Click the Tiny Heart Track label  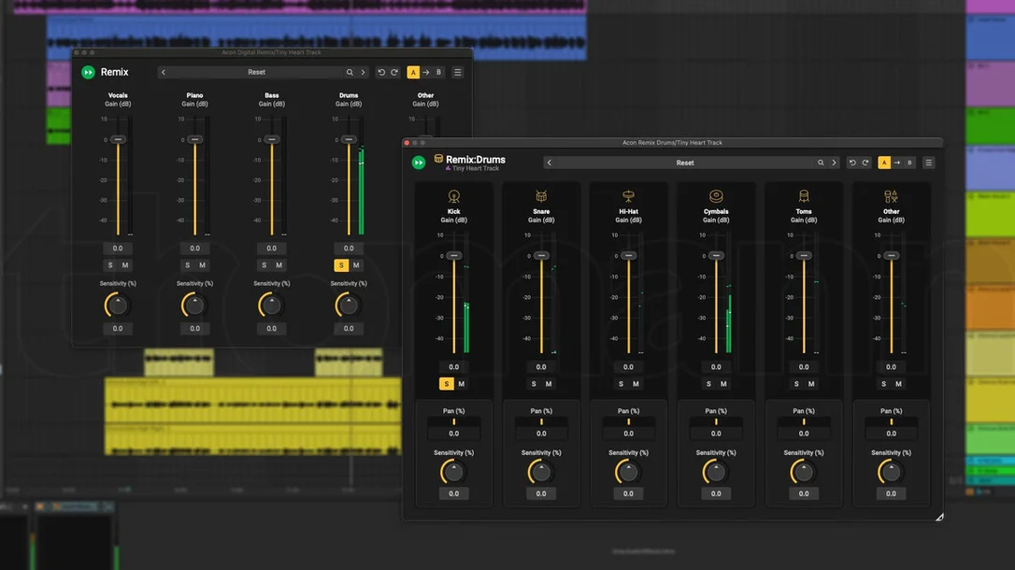[x=475, y=168]
